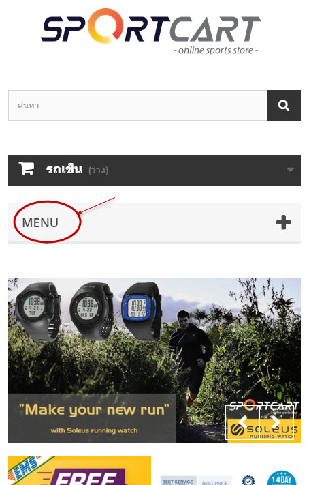Viewport: 309px width, 485px height.
Task: Click the รถเข็น cart label
Action: 64,169
